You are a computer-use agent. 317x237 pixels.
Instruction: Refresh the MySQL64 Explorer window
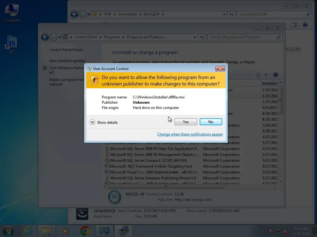coord(231,14)
